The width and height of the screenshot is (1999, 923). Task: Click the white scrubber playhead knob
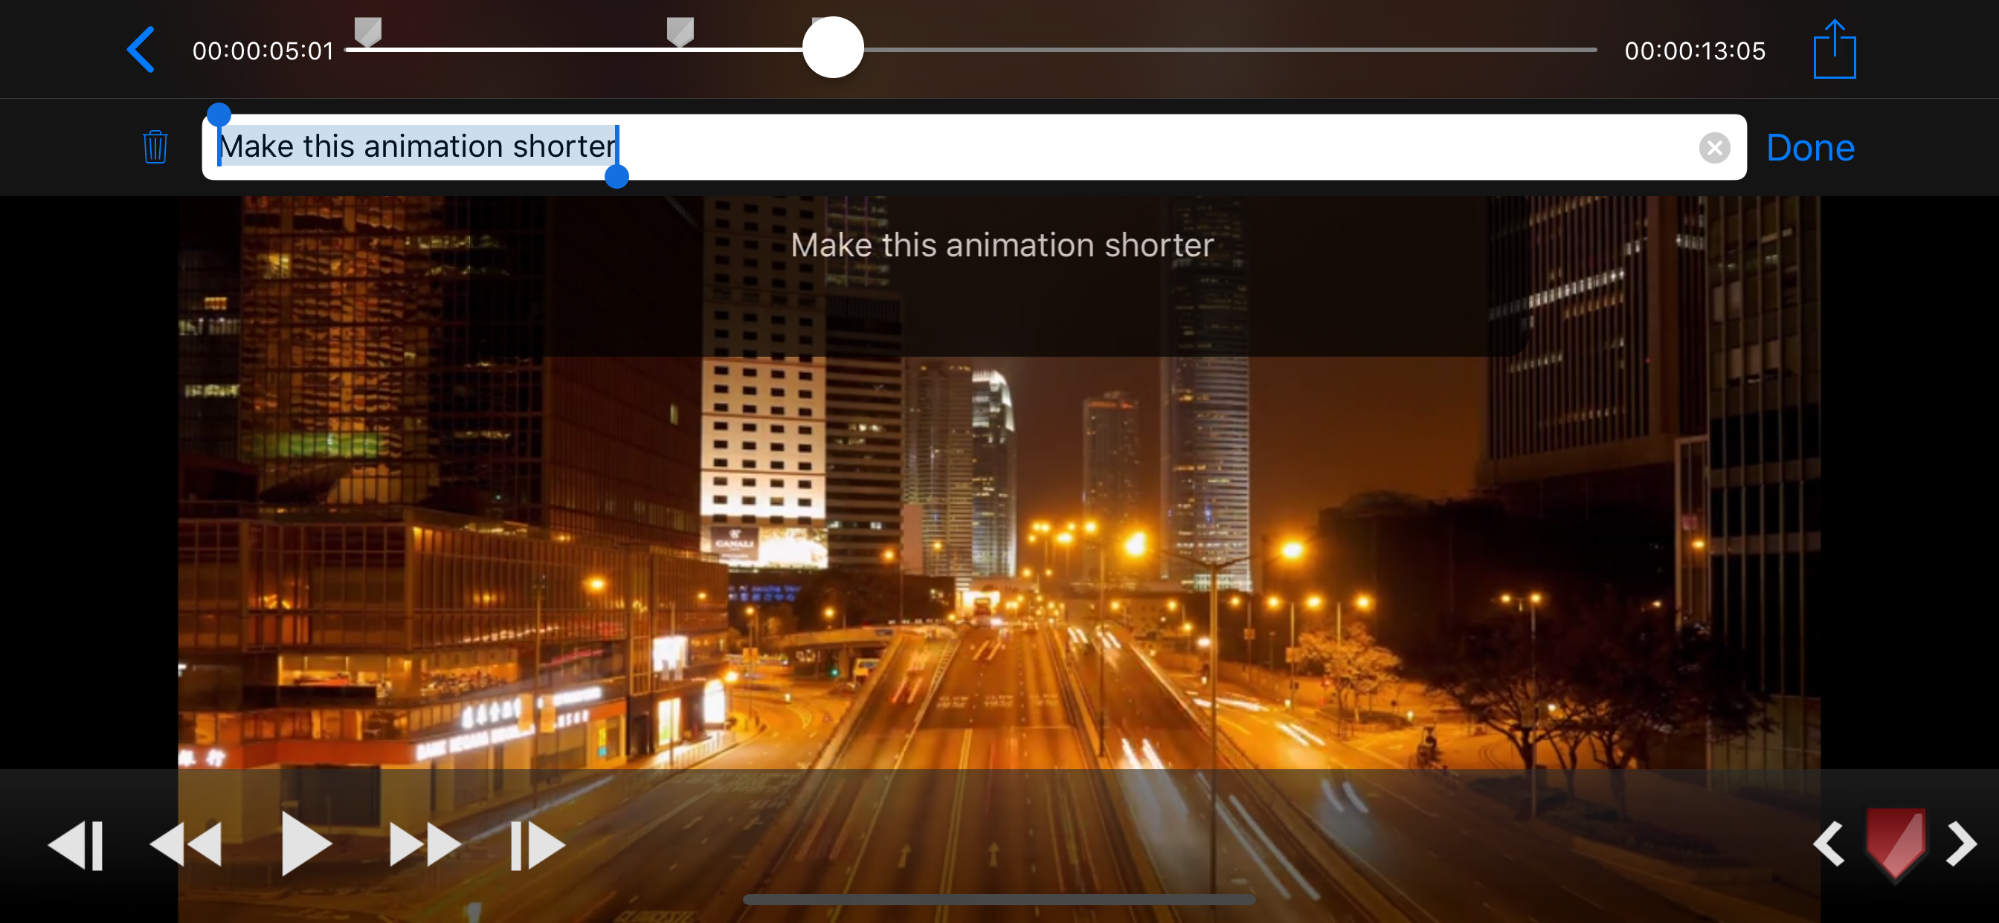click(833, 48)
